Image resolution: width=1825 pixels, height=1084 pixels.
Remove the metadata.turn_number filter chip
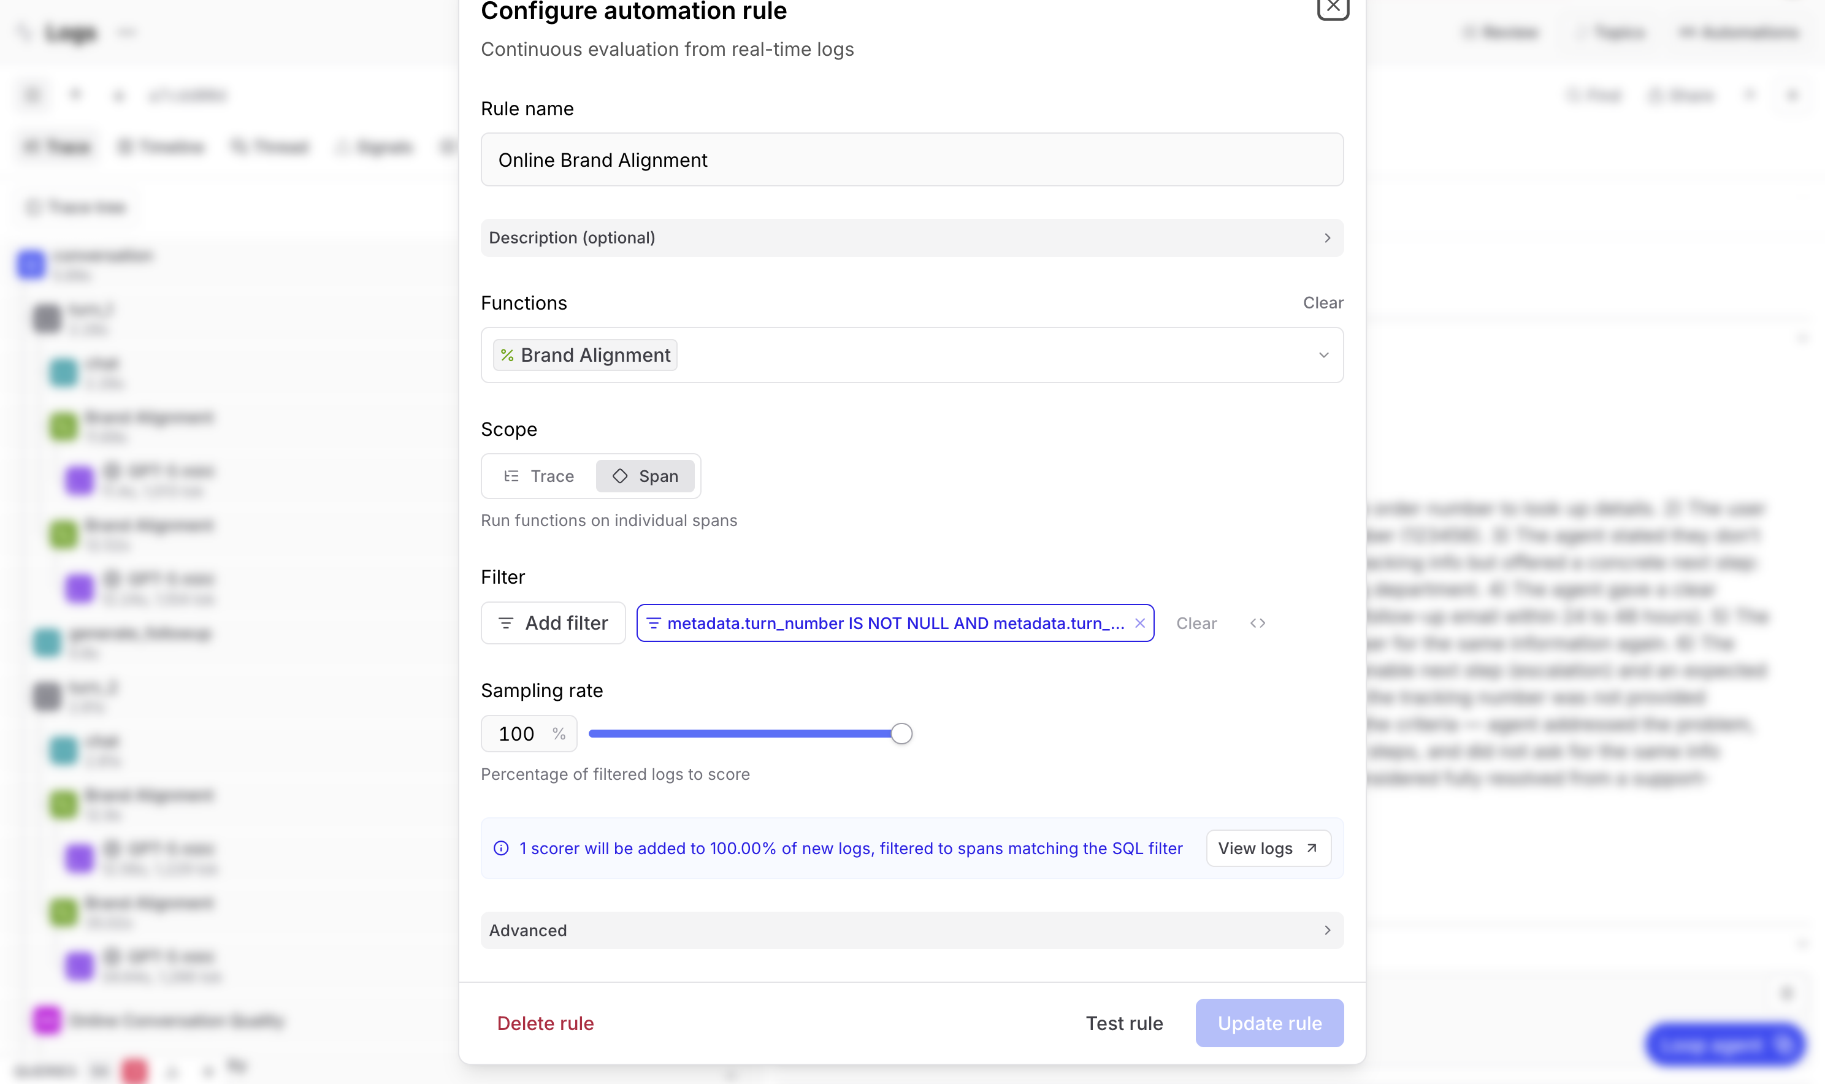1140,623
